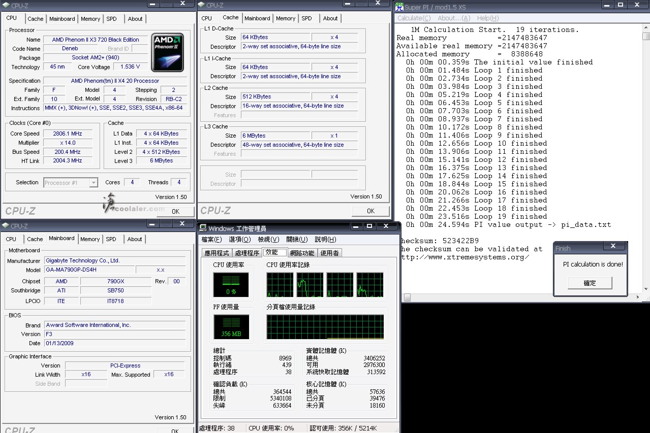Screen dimensions: 650x433
Task: Open the About...(A) menu in Super PI
Action: tap(454, 18)
